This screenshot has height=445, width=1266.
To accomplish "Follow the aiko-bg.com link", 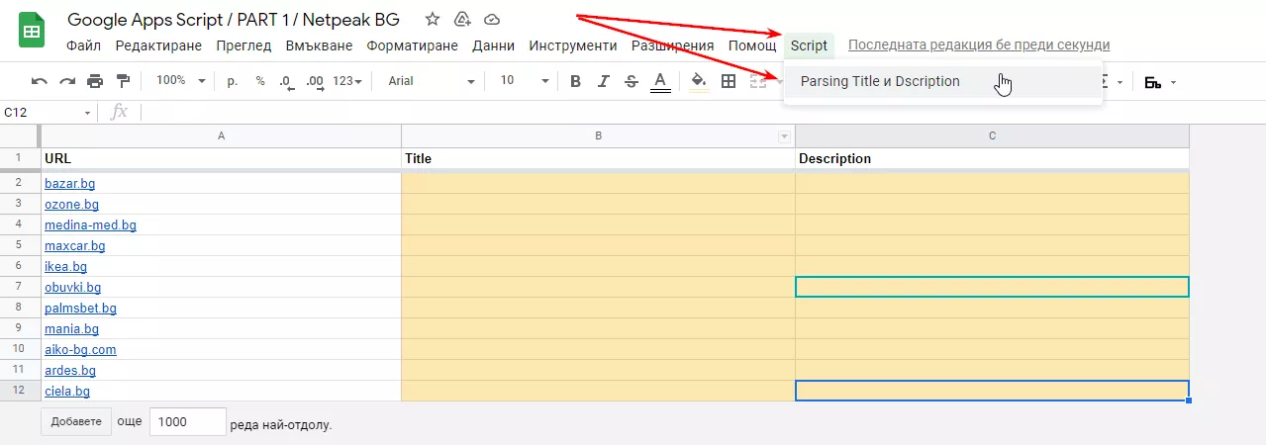I will click(x=80, y=349).
